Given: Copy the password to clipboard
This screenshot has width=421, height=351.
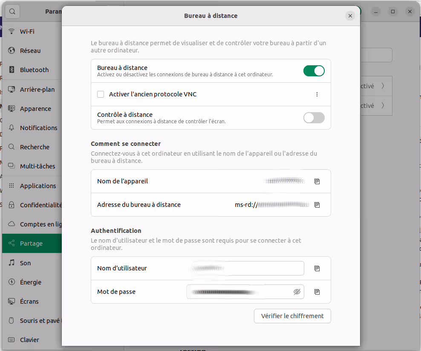Looking at the screenshot, I should pos(317,292).
